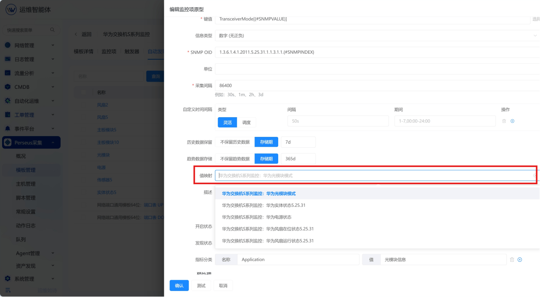Open 主机管理 in the sidebar
Image resolution: width=540 pixels, height=297 pixels.
pos(26,184)
